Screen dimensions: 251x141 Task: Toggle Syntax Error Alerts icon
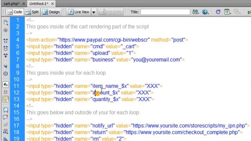(x=5, y=99)
